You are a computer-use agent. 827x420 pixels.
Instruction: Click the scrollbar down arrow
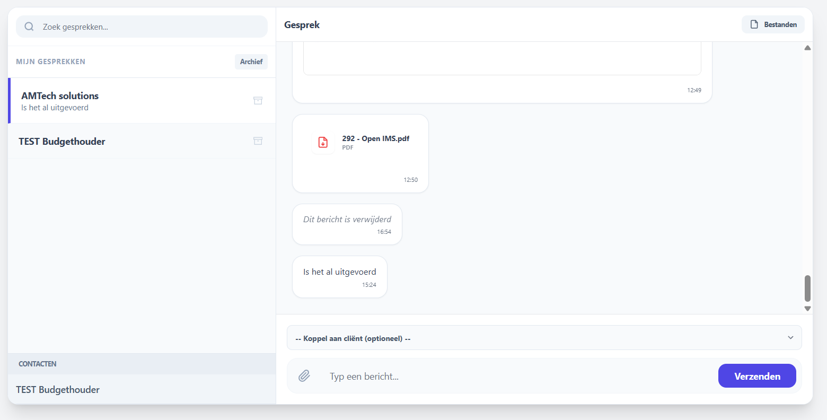pyautogui.click(x=807, y=308)
